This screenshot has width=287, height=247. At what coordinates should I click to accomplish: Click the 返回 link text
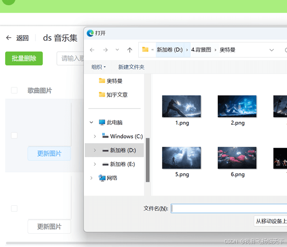pos(23,38)
